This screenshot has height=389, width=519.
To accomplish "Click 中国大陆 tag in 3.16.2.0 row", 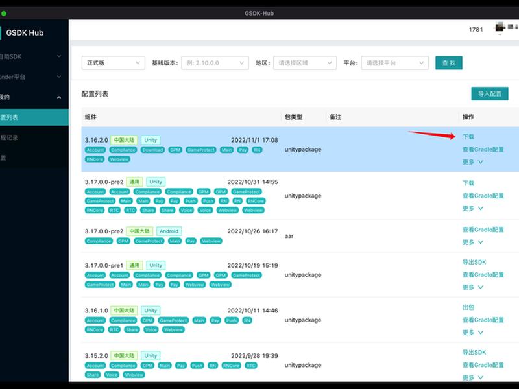I will tap(124, 140).
